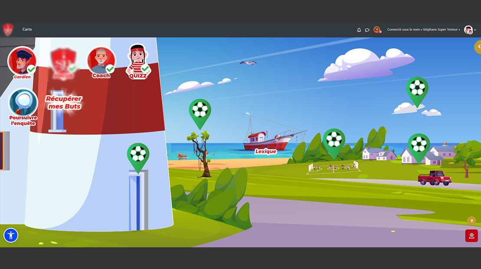Click the soccer ball pin above the tree

(200, 110)
